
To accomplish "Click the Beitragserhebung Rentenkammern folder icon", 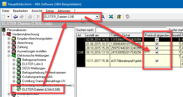I will pos(19,73).
